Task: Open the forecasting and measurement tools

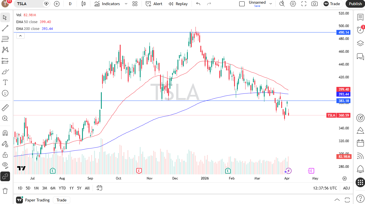Action: 5,61
